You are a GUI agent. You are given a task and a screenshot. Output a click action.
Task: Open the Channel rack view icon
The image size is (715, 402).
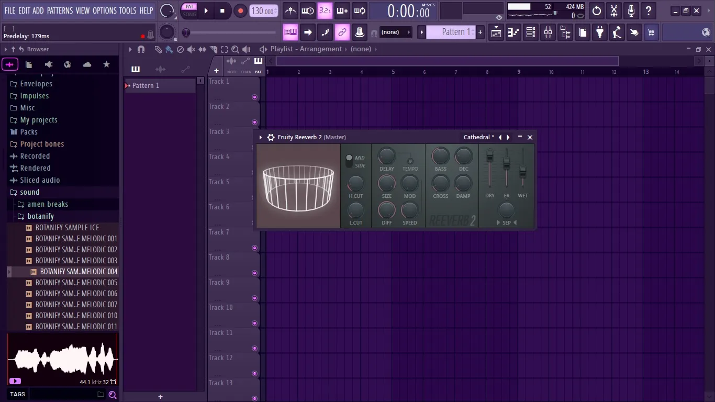531,32
